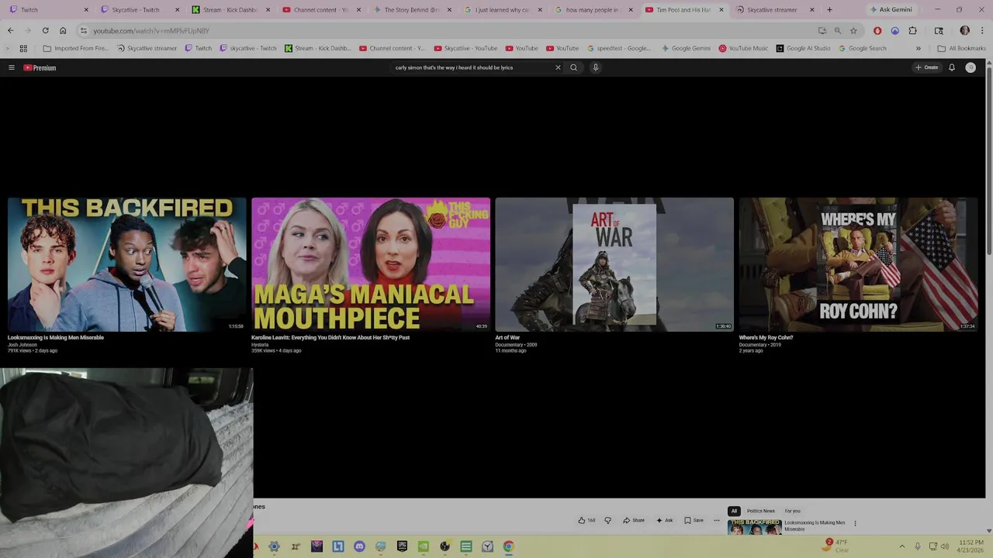This screenshot has height=558, width=993.
Task: Open the 11:52 PM clock calendar
Action: tap(971, 546)
